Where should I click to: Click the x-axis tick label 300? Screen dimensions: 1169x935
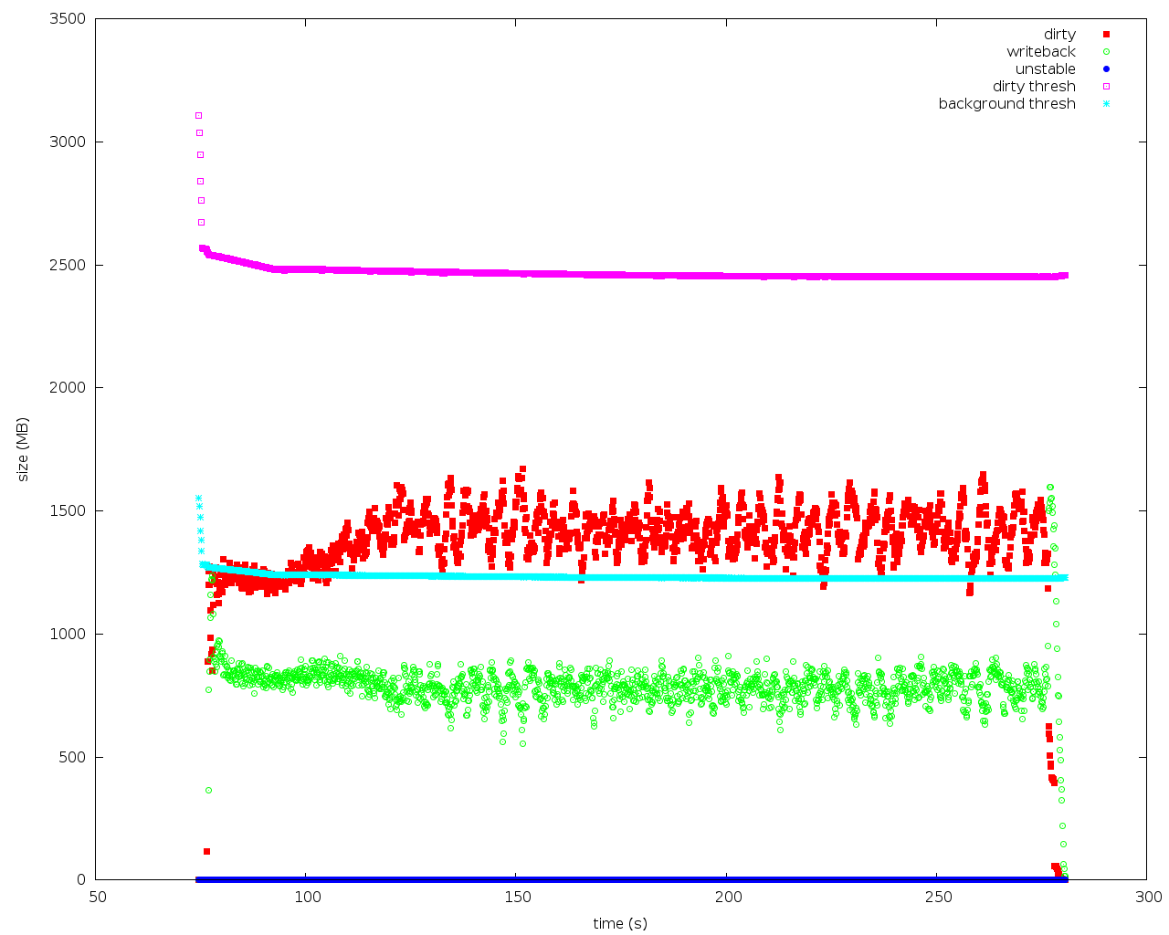coord(1148,898)
